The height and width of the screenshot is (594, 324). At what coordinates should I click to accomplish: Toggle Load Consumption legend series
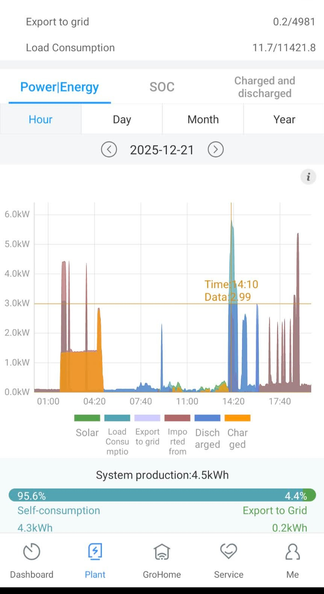[x=117, y=418]
